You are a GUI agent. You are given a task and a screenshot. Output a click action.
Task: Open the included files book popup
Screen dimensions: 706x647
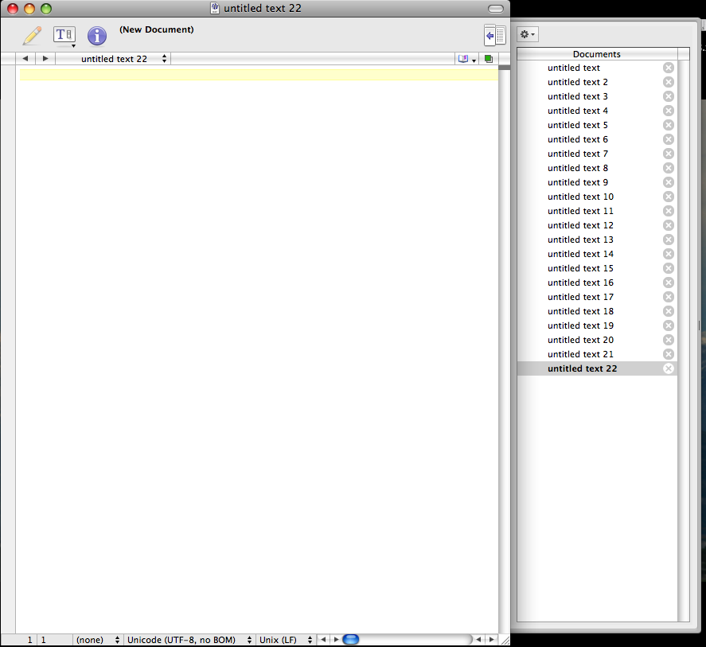coord(467,59)
